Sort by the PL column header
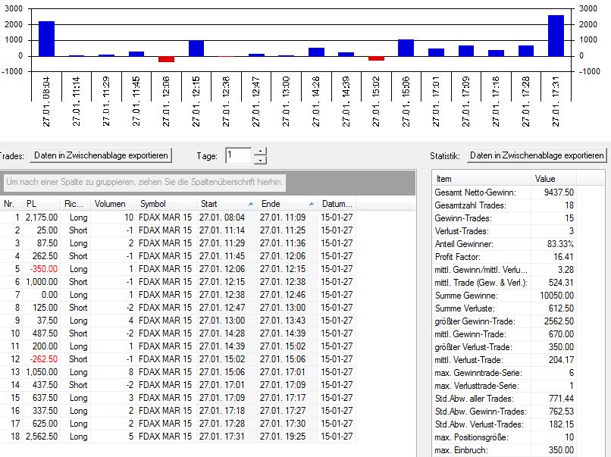 click(42, 204)
